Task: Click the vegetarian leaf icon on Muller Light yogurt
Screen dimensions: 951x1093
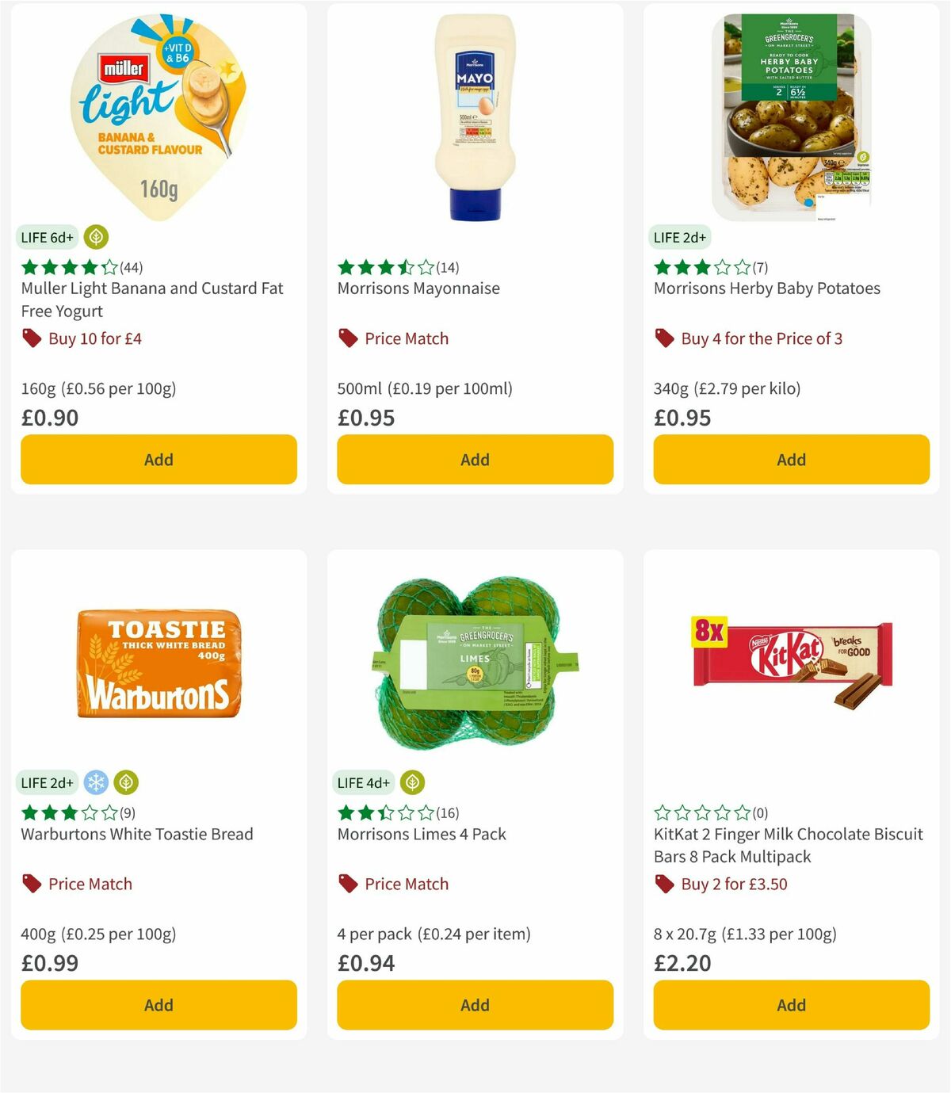Action: point(94,237)
